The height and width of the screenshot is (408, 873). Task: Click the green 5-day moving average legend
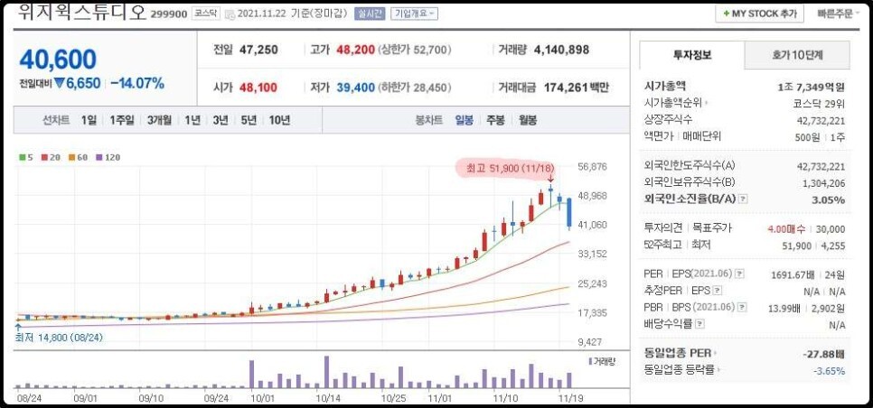coord(26,157)
